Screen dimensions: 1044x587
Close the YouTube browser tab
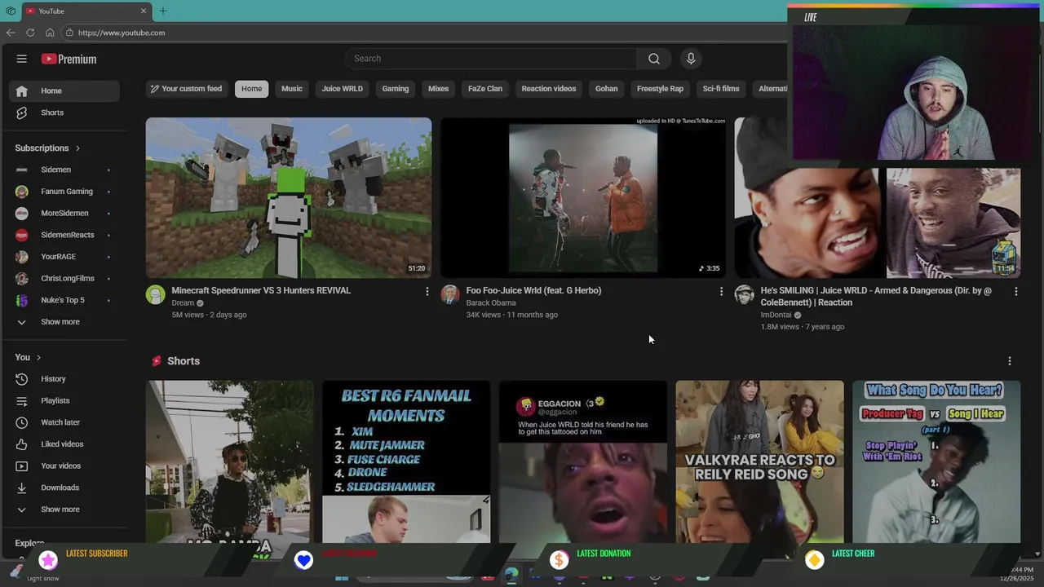[x=144, y=11]
